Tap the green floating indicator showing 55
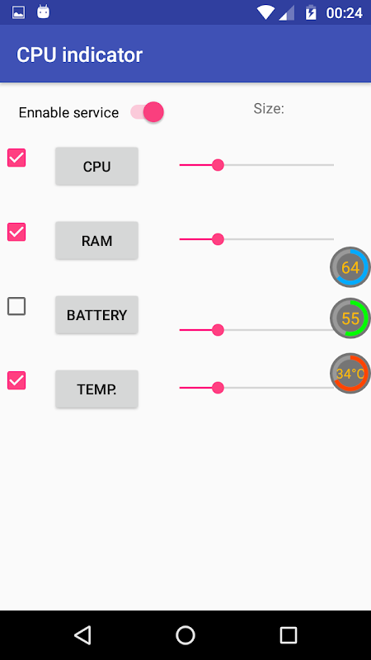Image resolution: width=371 pixels, height=660 pixels. [x=350, y=318]
